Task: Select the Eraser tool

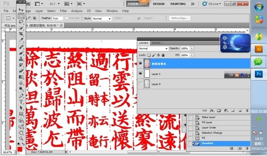Action: click(x=21, y=70)
